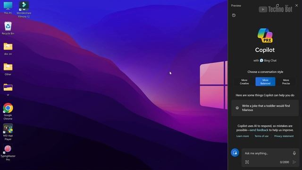
Task: Select More Precise conversation style
Action: click(x=286, y=82)
